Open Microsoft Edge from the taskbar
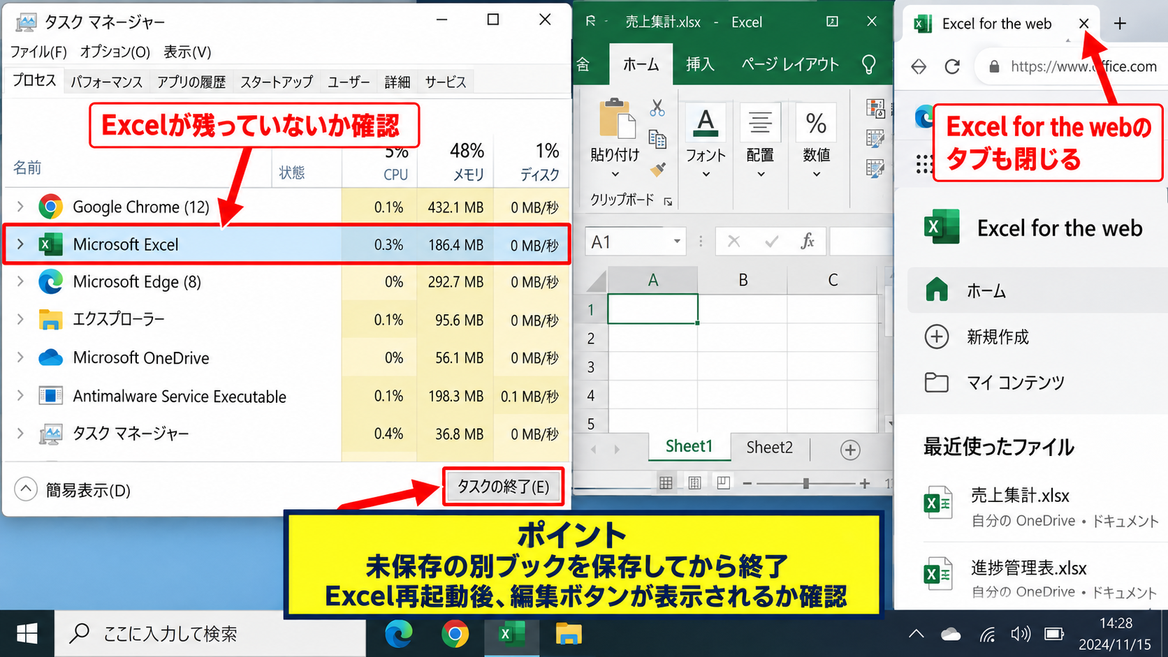This screenshot has height=657, width=1168. coord(398,634)
